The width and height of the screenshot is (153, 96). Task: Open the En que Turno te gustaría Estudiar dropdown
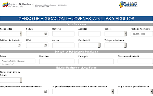click(x=135, y=91)
